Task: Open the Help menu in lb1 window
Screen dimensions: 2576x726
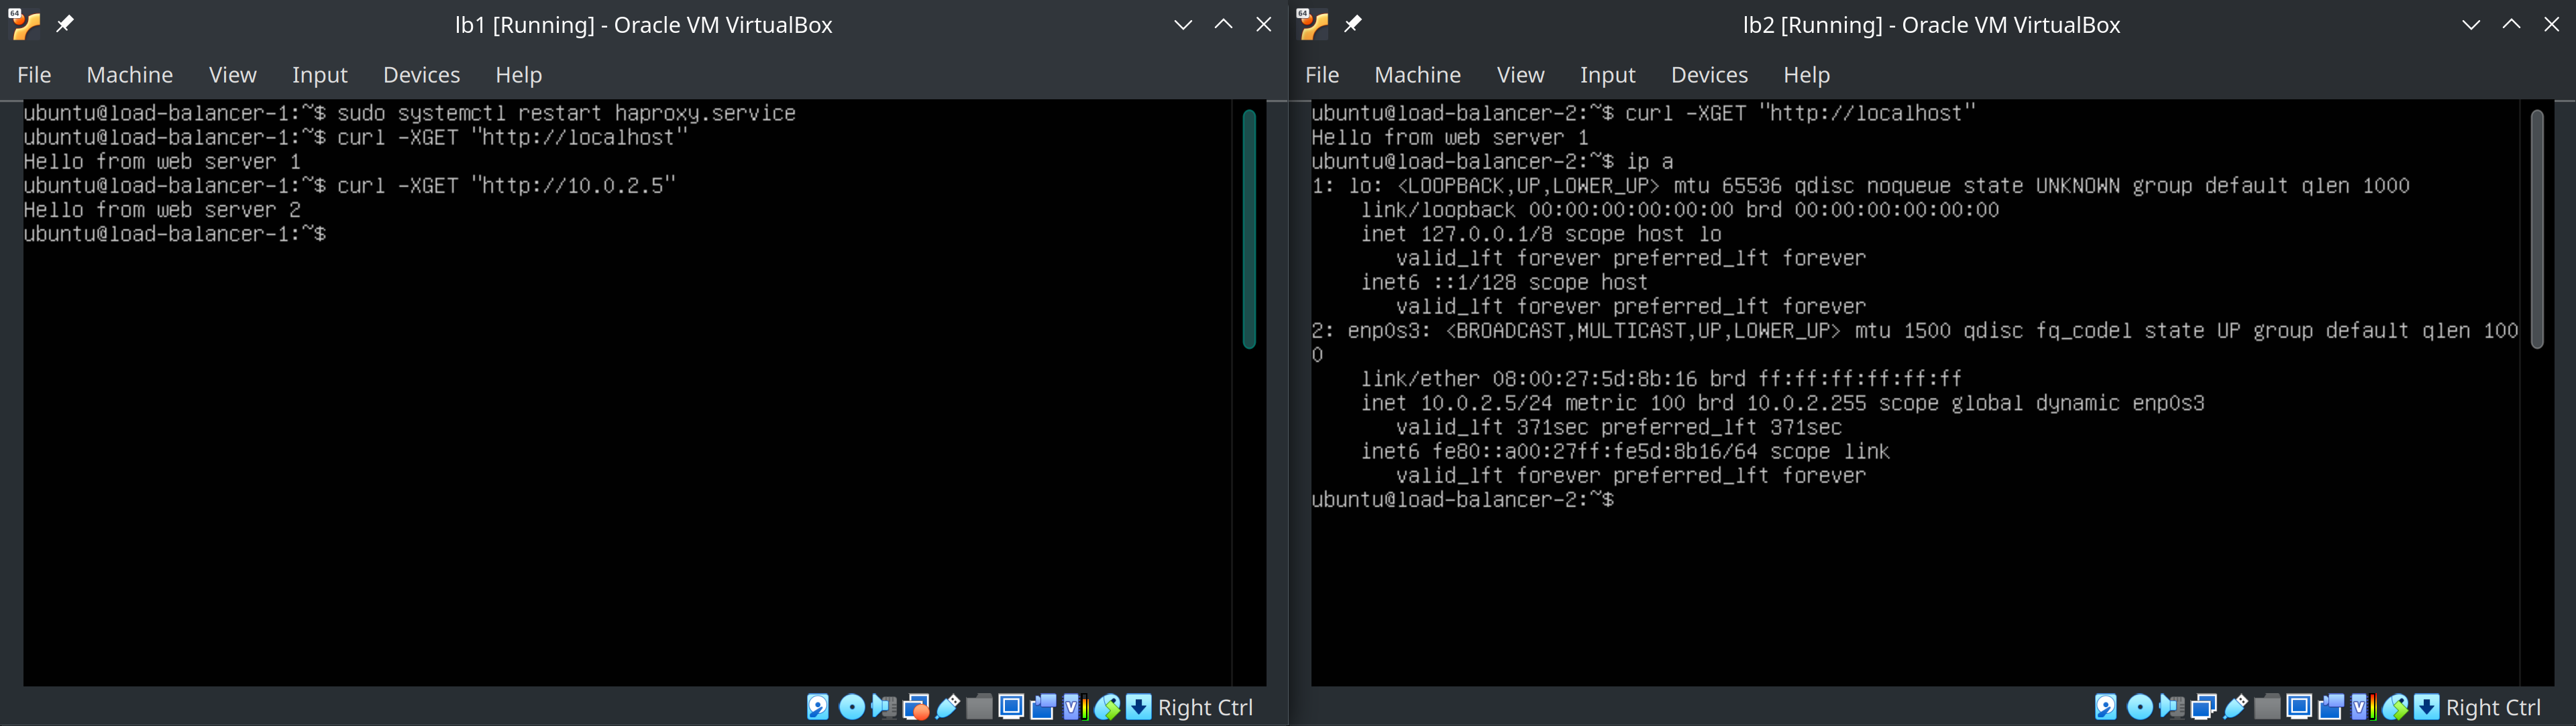Action: click(519, 75)
